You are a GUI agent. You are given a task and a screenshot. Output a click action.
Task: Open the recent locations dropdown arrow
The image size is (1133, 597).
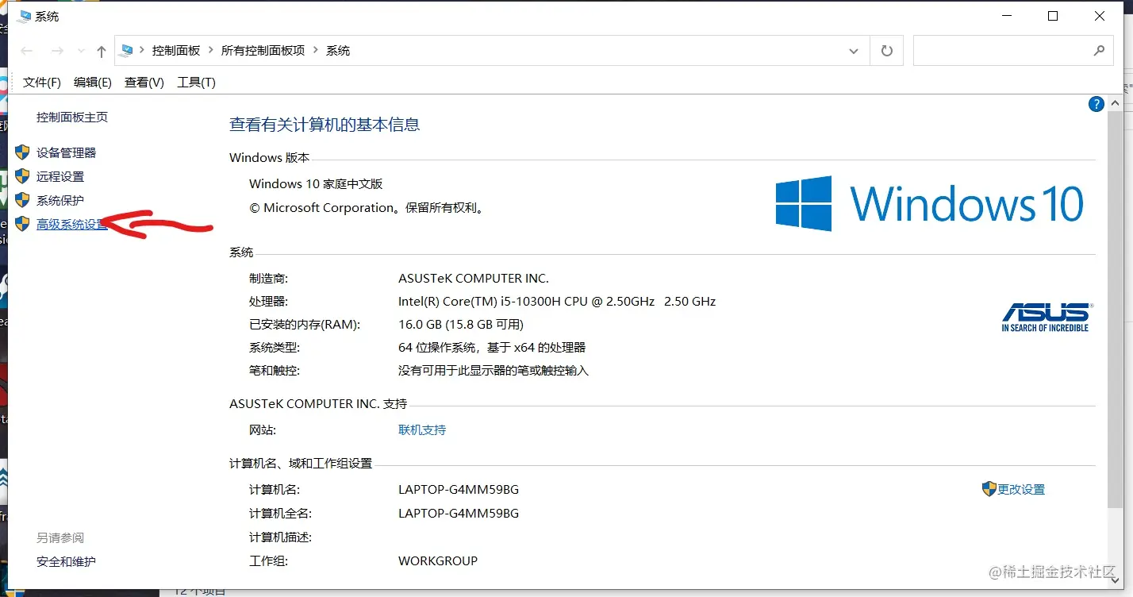[x=81, y=52]
